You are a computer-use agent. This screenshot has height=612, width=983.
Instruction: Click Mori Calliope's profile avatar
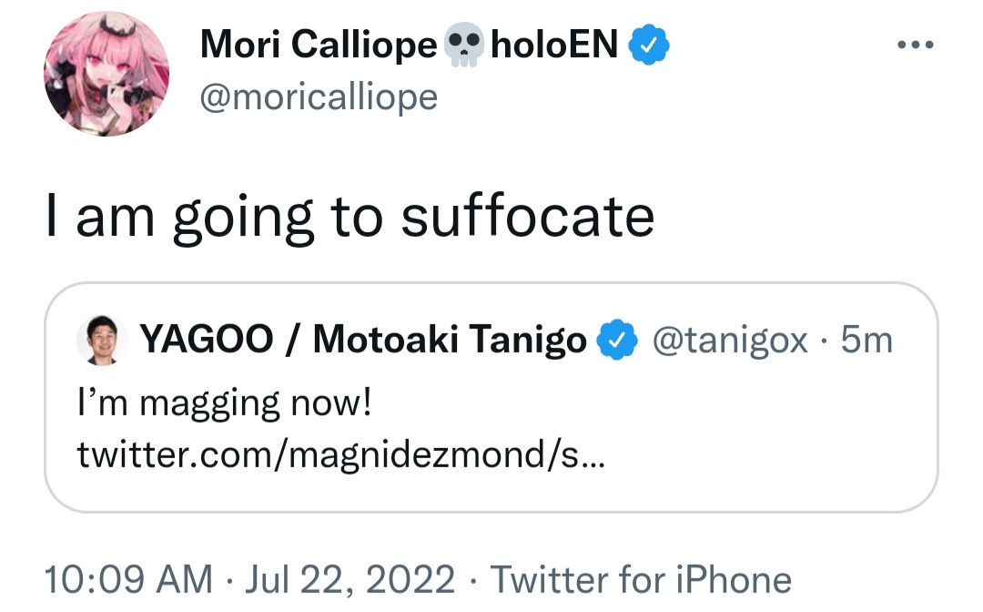[106, 74]
